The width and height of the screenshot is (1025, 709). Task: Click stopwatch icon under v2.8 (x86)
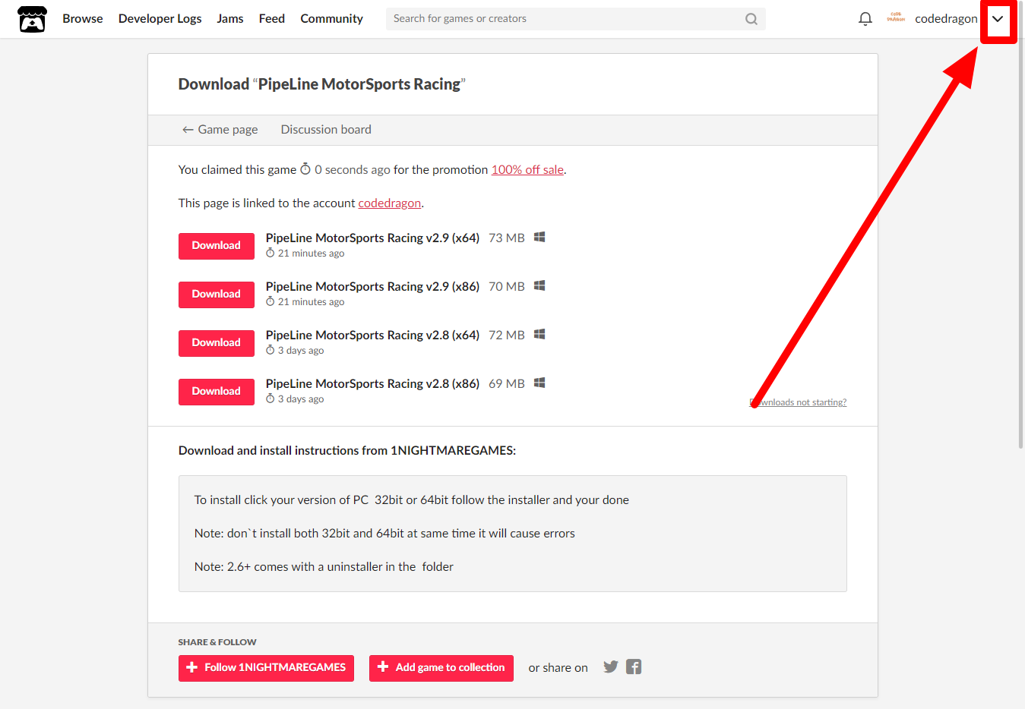coord(270,399)
